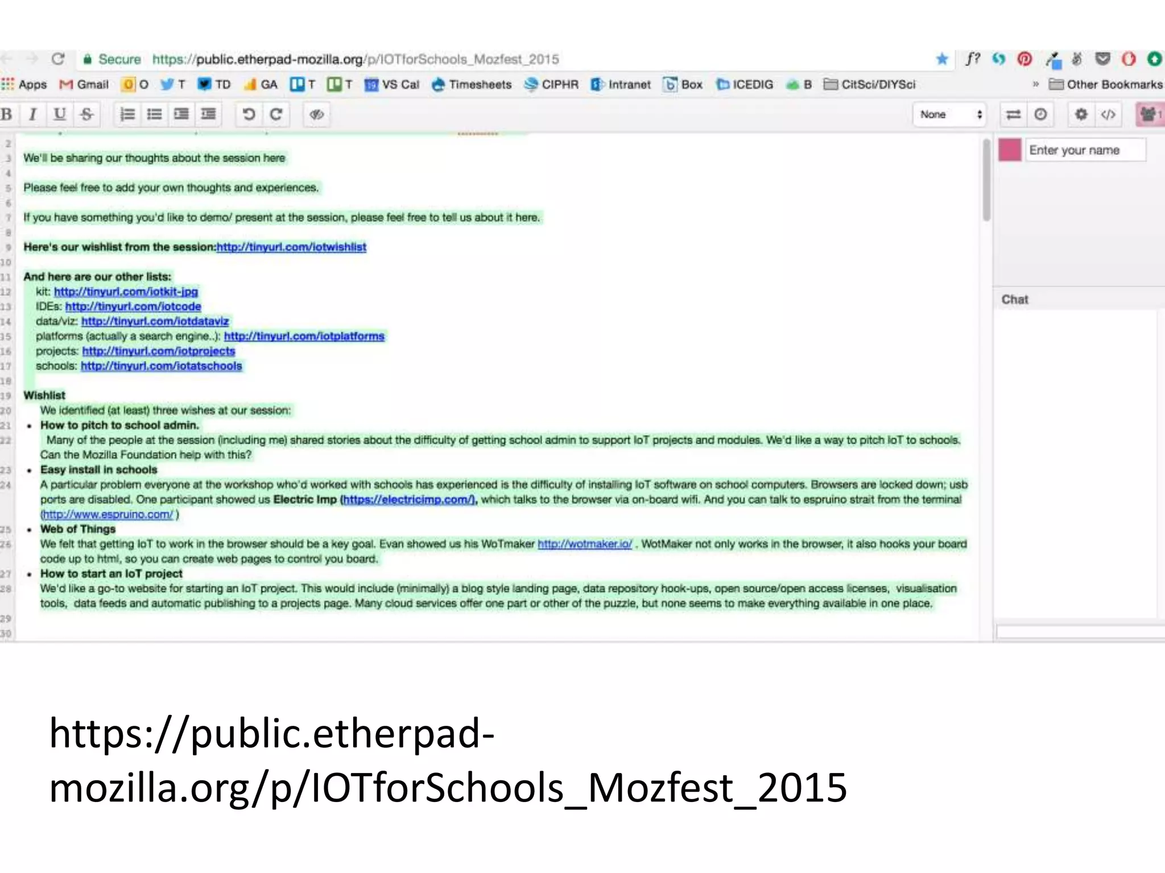Insert an unordered bullet list
Screen dimensions: 1165x873
154,114
